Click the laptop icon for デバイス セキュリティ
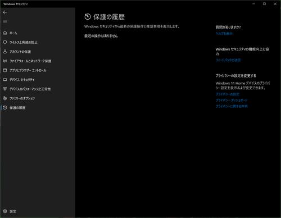The width and height of the screenshot is (281, 218). 5,80
